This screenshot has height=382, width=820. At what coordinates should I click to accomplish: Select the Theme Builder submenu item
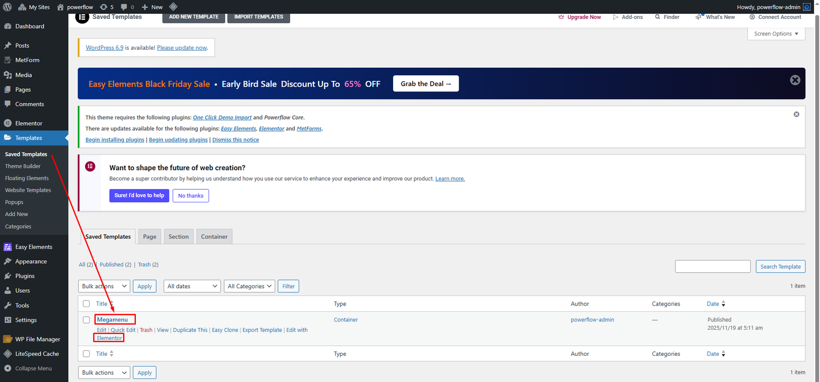click(23, 166)
